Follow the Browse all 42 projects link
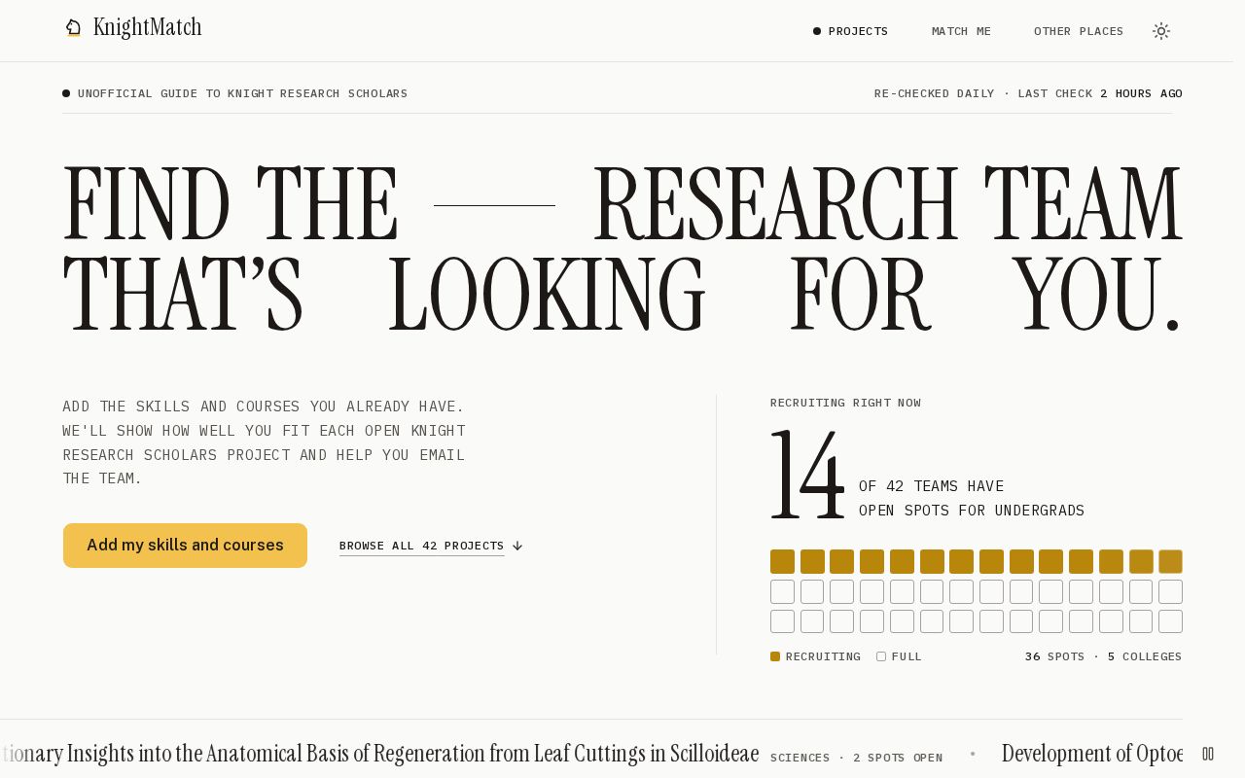Viewport: 1245px width, 778px height. [x=422, y=547]
